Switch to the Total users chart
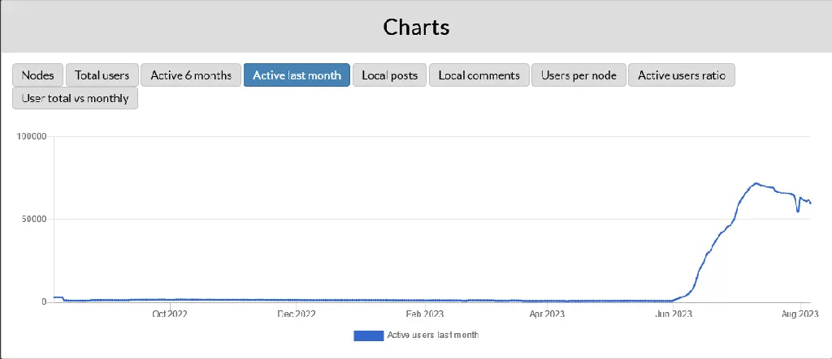The image size is (832, 359). pos(102,75)
